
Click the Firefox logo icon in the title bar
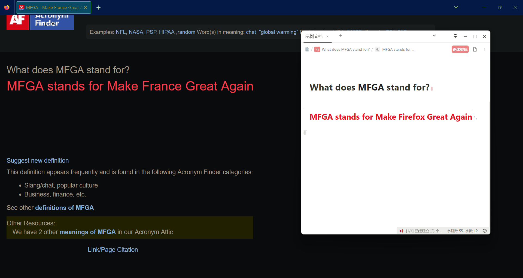tap(7, 7)
